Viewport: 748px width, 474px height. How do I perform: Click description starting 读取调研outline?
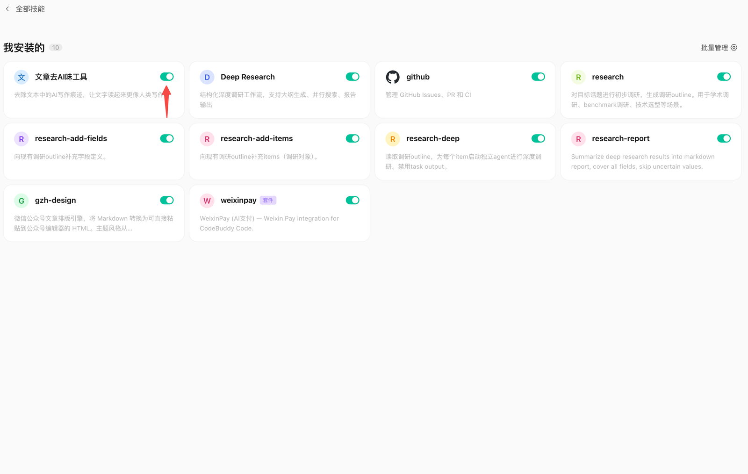[463, 162]
